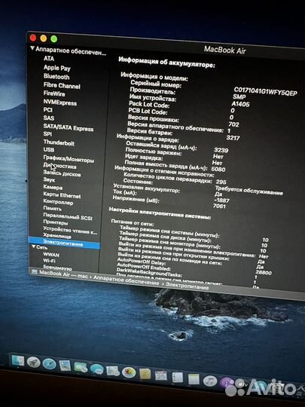Select Память in hardware list
Viewport: 305px width, 407px height.
click(x=53, y=208)
